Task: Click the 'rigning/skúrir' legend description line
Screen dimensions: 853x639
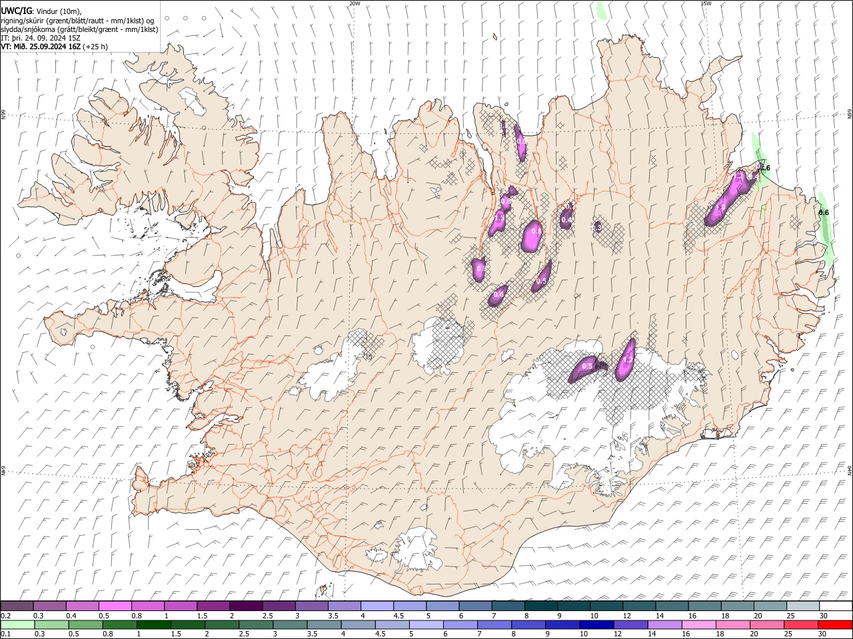Action: tap(77, 21)
